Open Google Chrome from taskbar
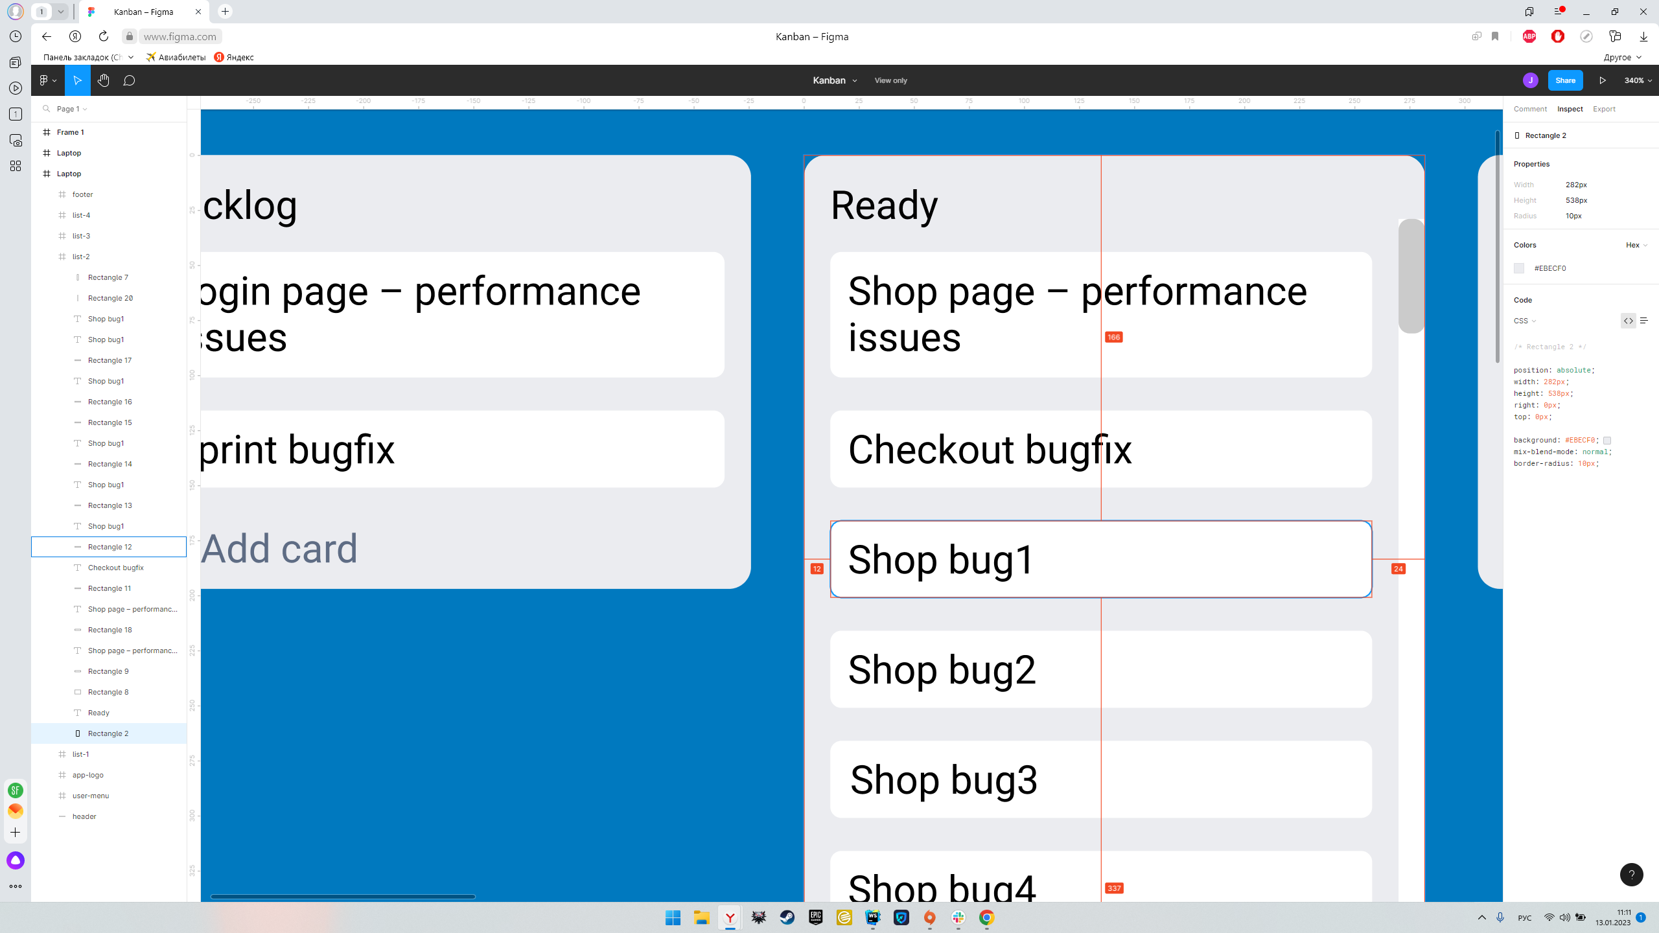The image size is (1659, 933). click(x=986, y=917)
